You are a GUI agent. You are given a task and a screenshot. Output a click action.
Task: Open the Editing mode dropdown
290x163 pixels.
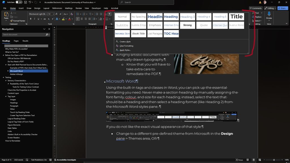tap(270, 8)
